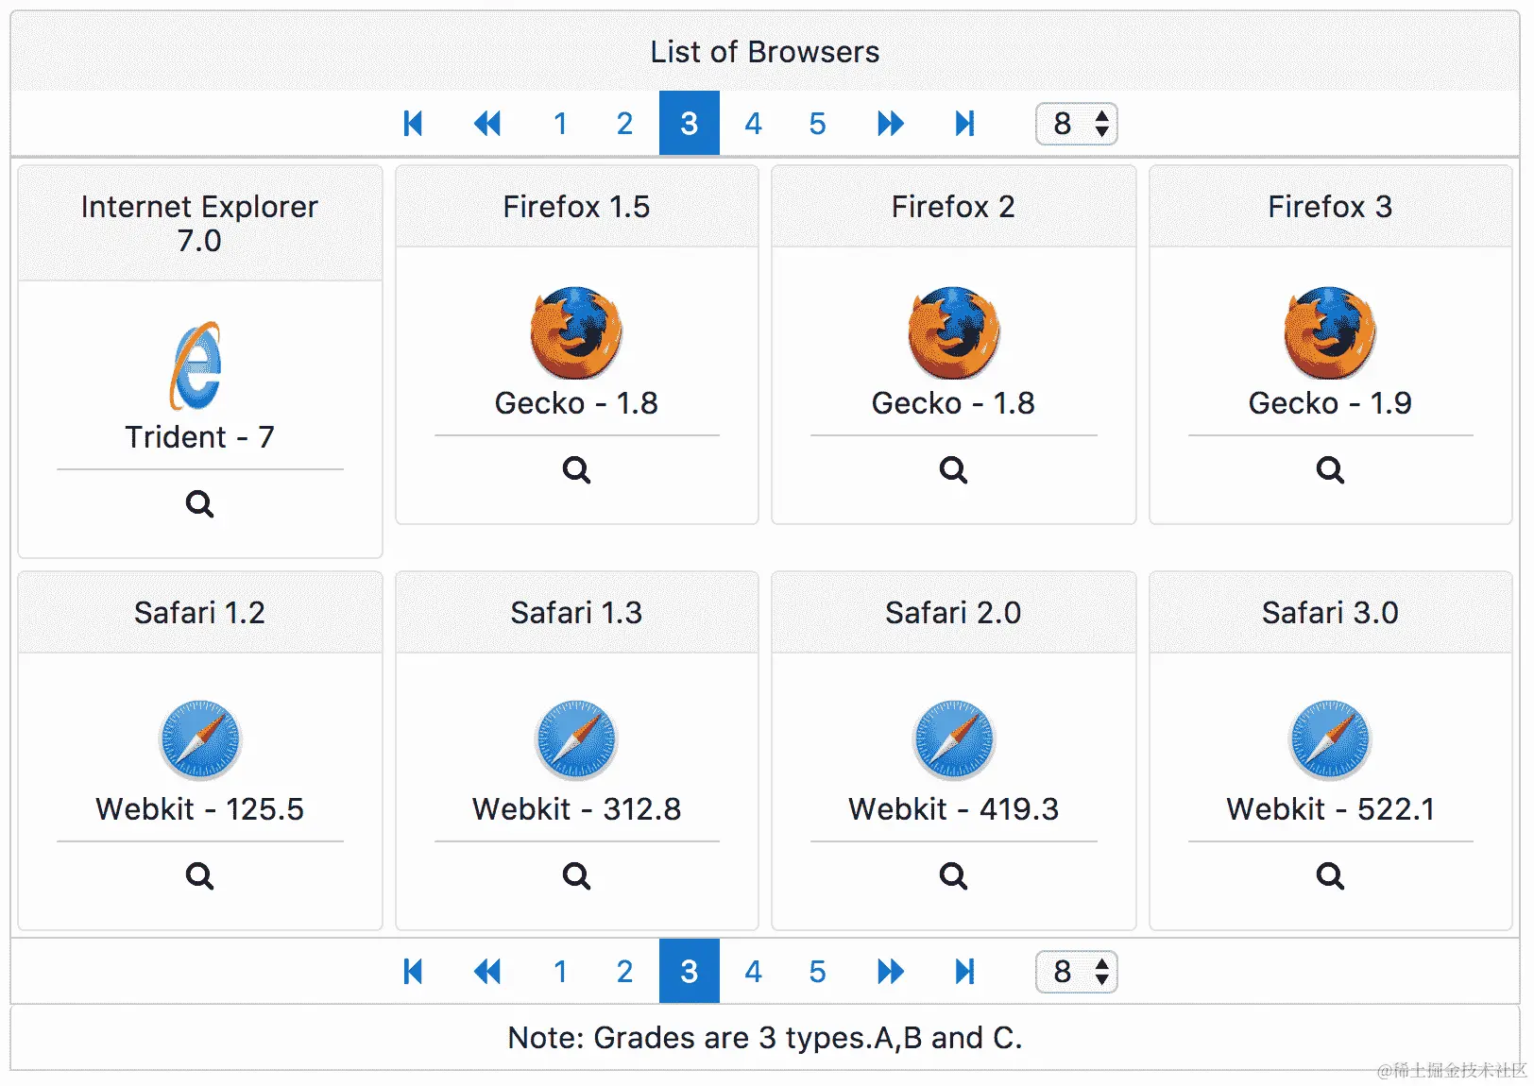This screenshot has height=1086, width=1534.
Task: Select page 1 in the bottom paginator
Action: pyautogui.click(x=560, y=971)
